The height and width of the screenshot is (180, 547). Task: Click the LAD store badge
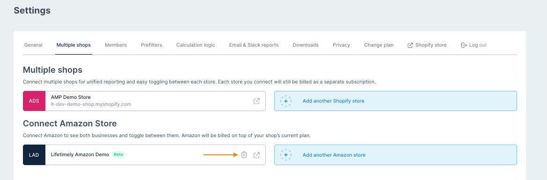coord(34,155)
